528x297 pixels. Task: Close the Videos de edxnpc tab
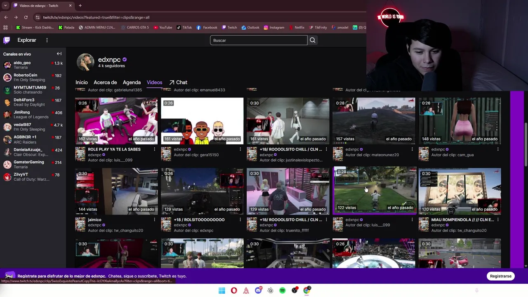70,6
